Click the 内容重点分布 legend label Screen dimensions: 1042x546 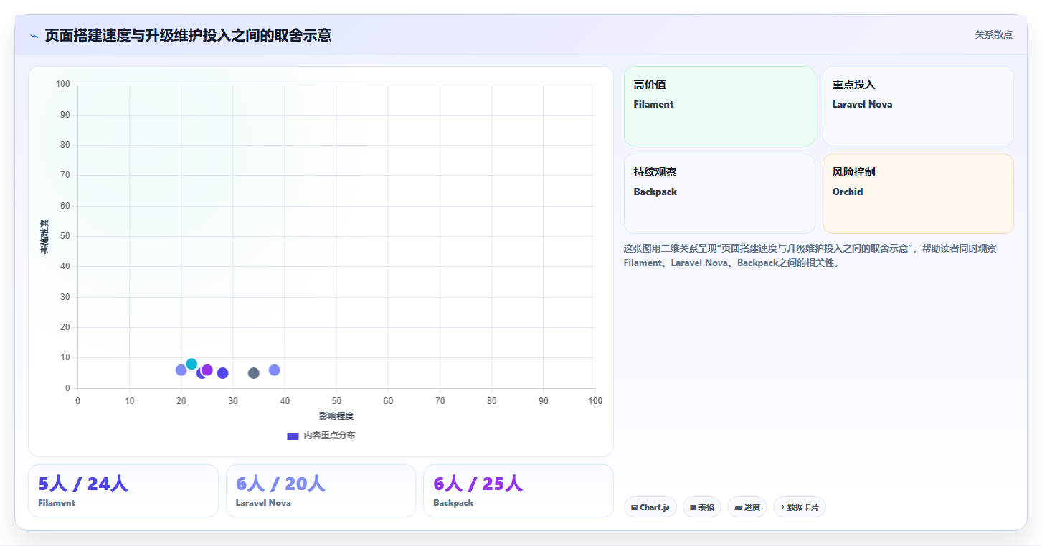pyautogui.click(x=329, y=436)
